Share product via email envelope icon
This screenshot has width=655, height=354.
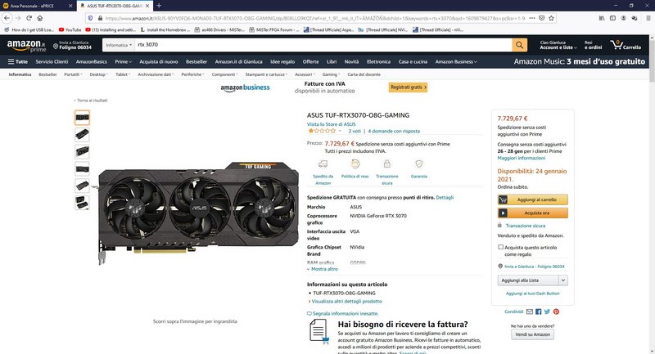click(529, 311)
